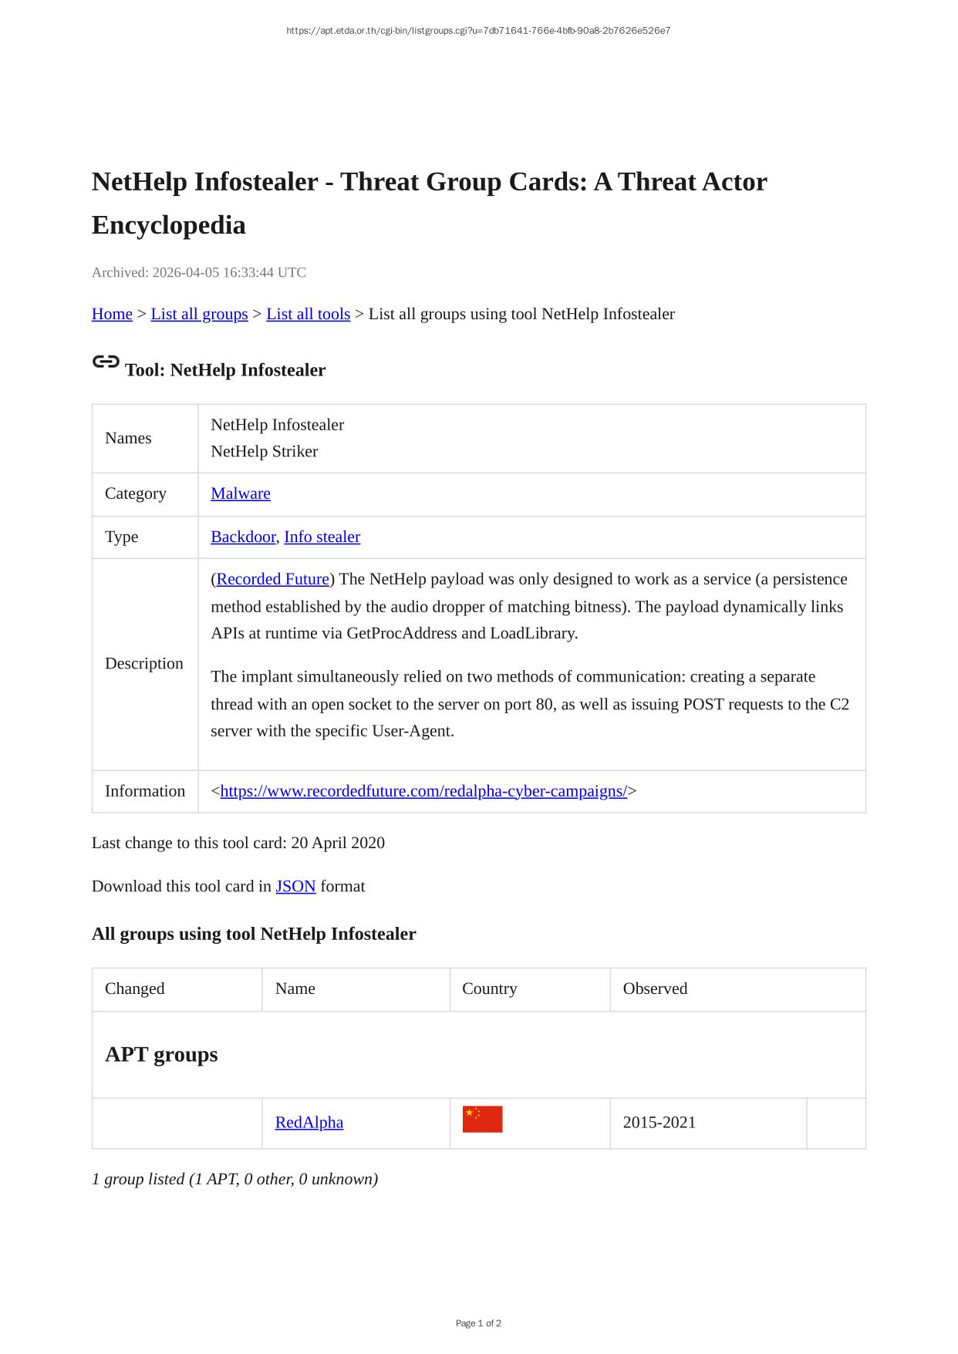Follow the Backdoor type link
Image resolution: width=958 pixels, height=1354 pixels.
tap(243, 537)
